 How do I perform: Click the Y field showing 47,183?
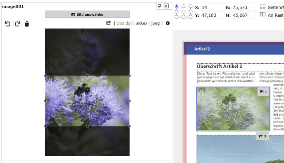[x=212, y=15]
